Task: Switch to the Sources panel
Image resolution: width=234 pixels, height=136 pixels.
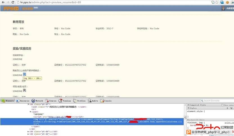Action: click(51, 101)
